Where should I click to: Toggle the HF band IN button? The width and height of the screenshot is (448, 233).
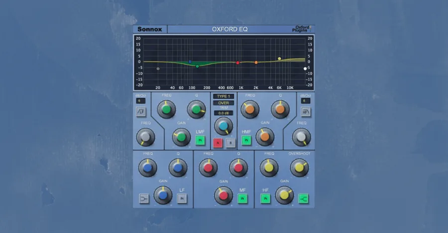click(x=265, y=198)
